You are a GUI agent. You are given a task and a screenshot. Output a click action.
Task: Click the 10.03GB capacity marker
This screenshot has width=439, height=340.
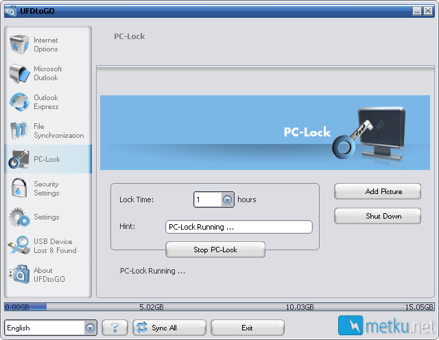pyautogui.click(x=300, y=307)
